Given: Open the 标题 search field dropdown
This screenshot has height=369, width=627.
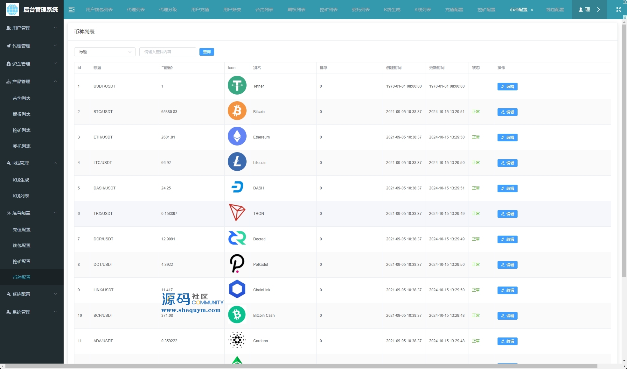Looking at the screenshot, I should coord(105,52).
